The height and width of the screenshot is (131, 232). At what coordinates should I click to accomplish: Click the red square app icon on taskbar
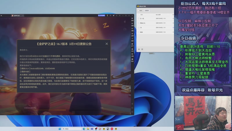(x=112, y=129)
